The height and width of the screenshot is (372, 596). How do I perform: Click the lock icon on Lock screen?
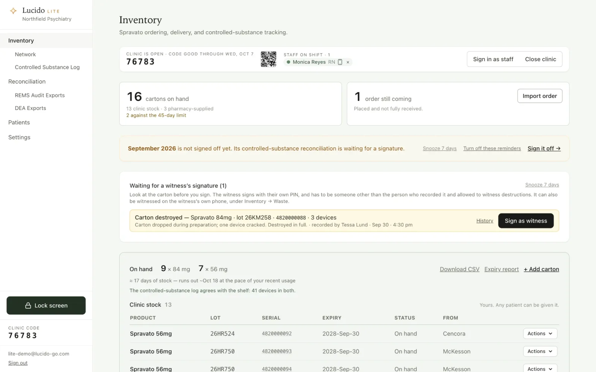coord(28,305)
